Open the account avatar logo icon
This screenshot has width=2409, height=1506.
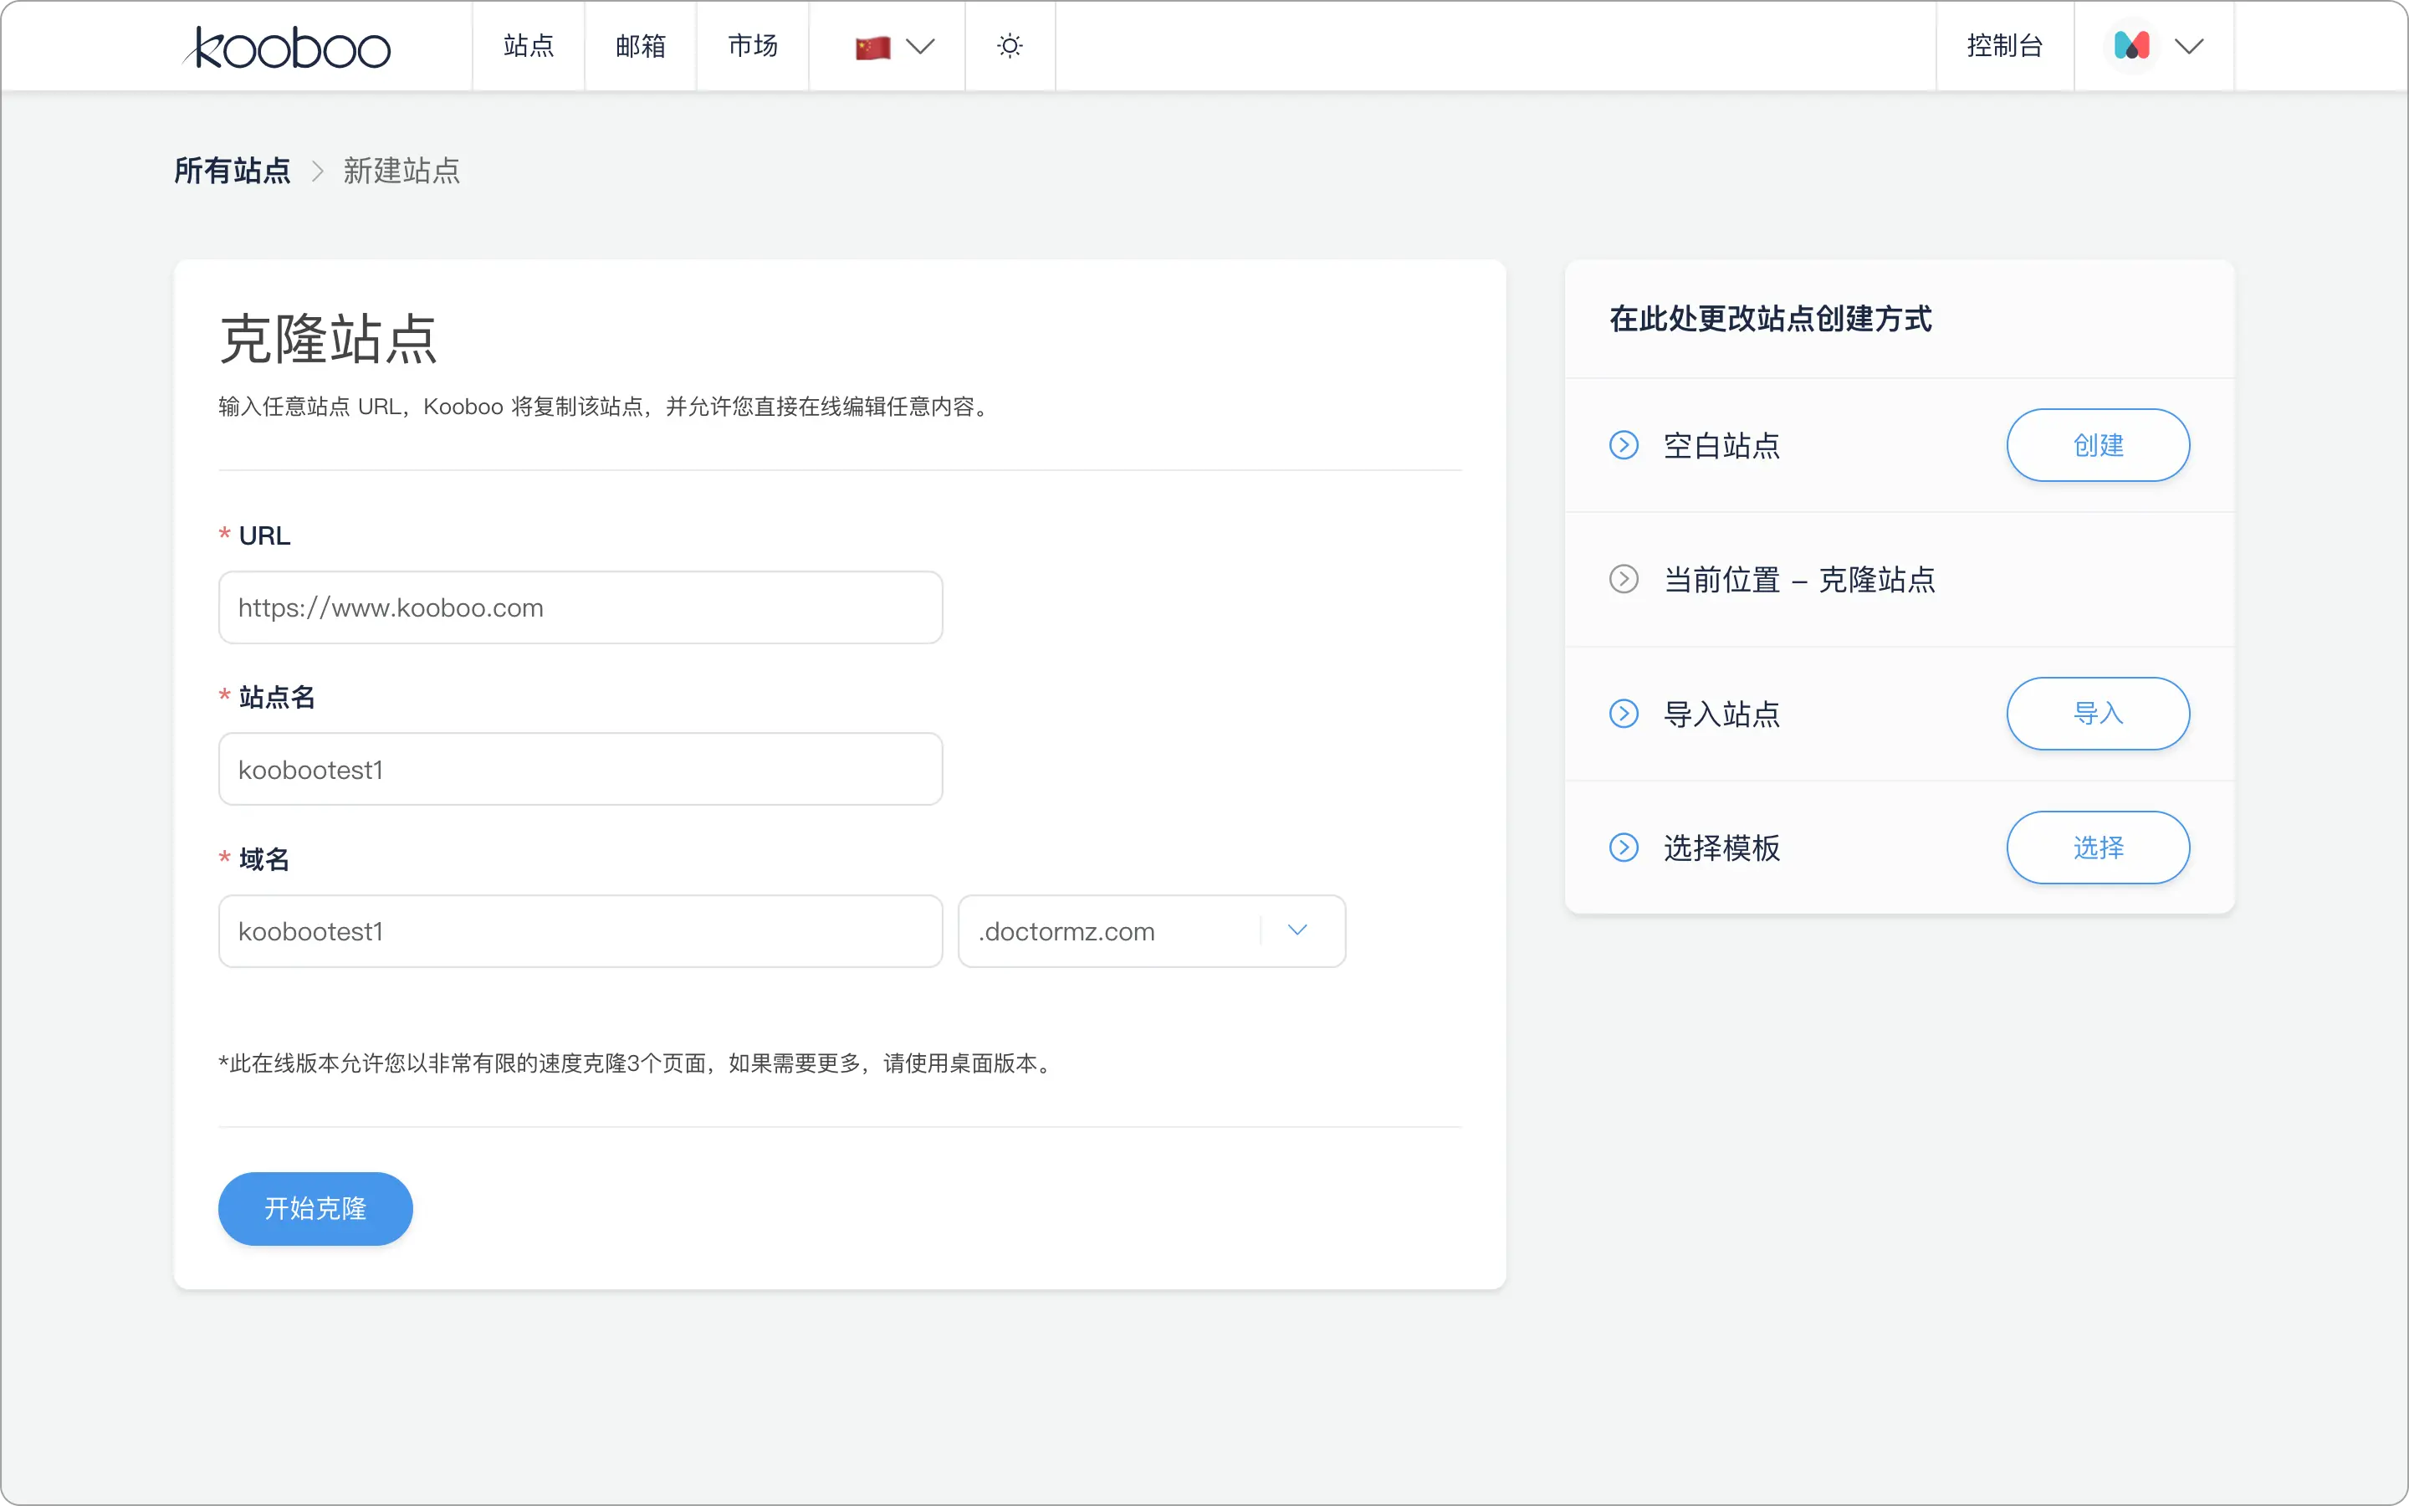(x=2131, y=45)
